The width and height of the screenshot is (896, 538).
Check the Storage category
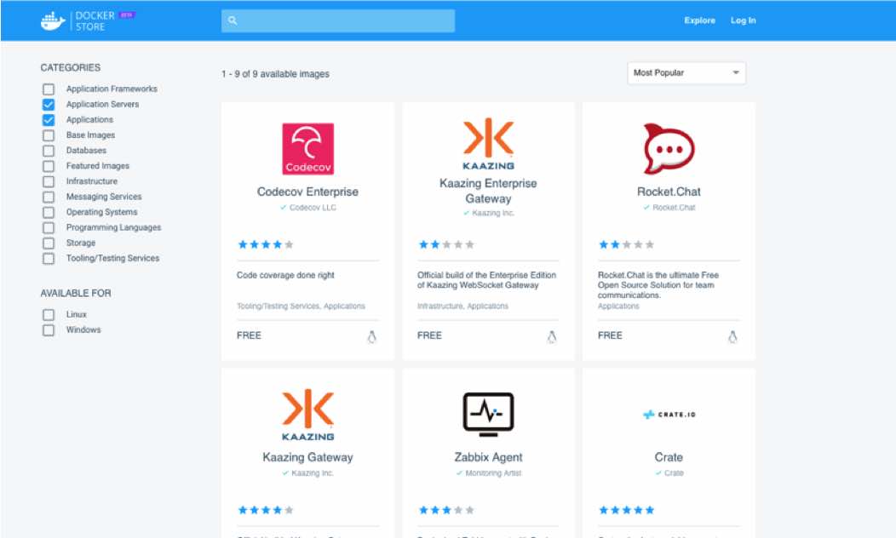click(x=49, y=243)
